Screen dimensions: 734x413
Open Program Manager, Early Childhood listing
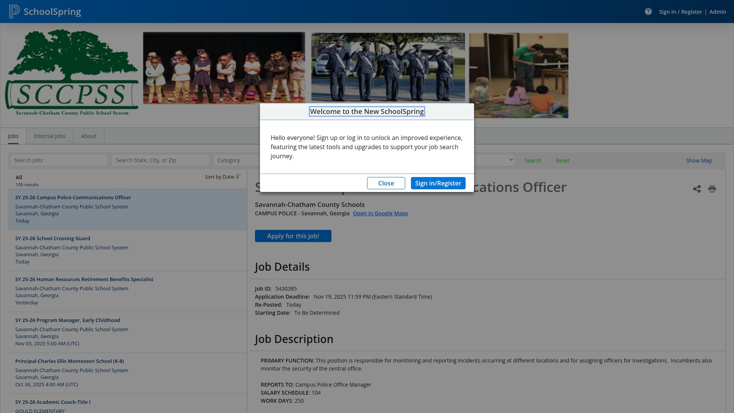tap(127, 332)
